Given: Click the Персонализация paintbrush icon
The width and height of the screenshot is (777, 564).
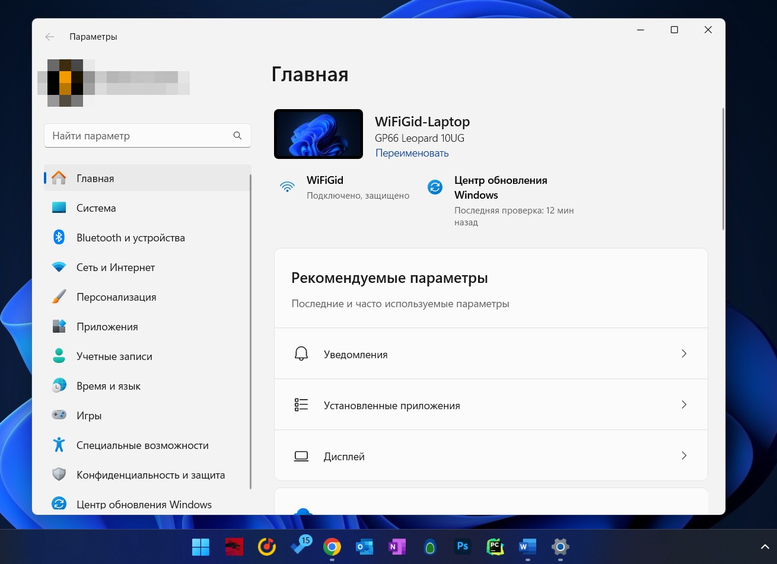Looking at the screenshot, I should (59, 297).
